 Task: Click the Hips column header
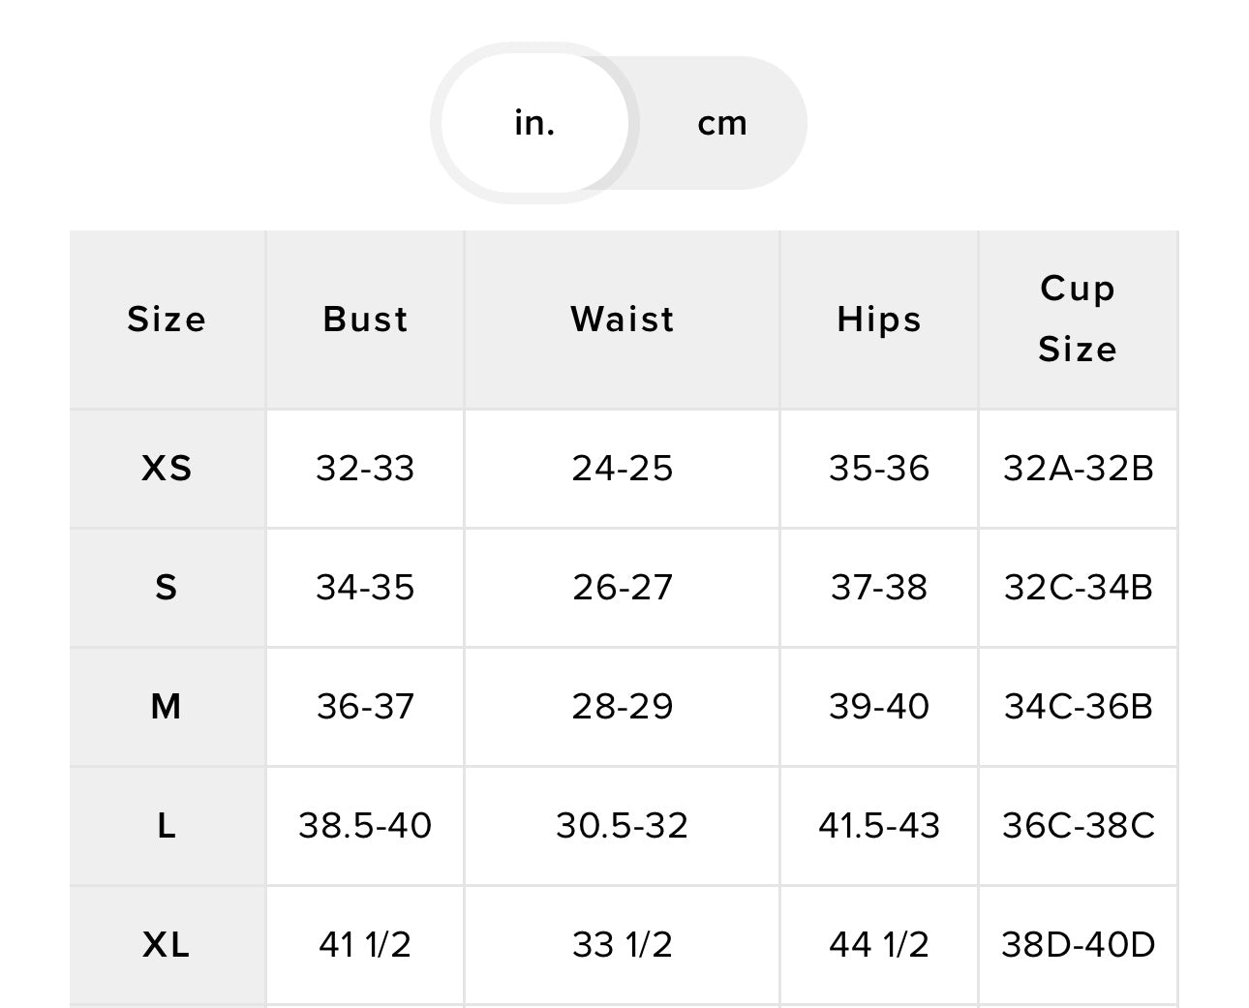(878, 320)
